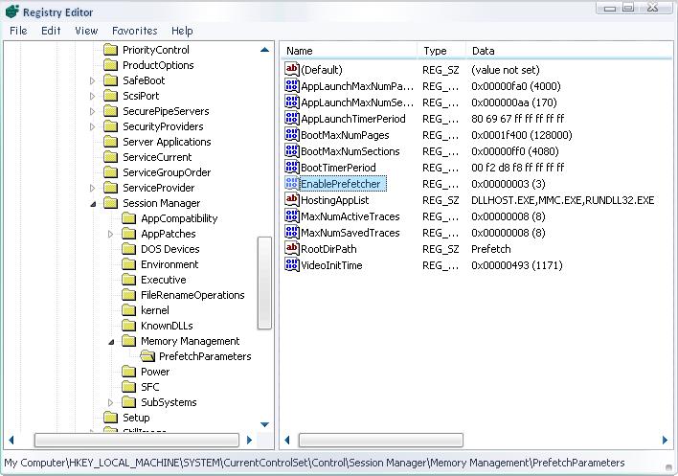Select the KnownDLLs key
Screen dimensions: 678x476
tap(167, 326)
